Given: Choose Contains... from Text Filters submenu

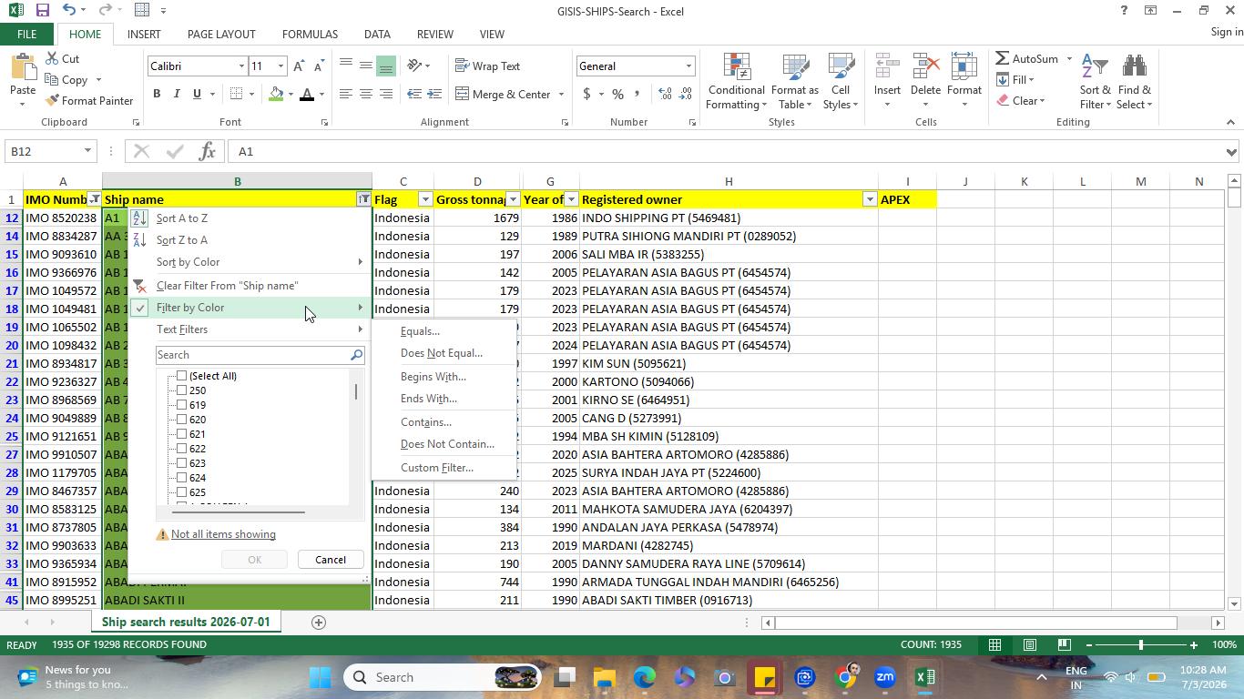Looking at the screenshot, I should tap(425, 422).
